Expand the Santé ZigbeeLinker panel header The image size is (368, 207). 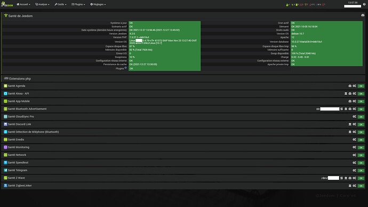coord(183,186)
